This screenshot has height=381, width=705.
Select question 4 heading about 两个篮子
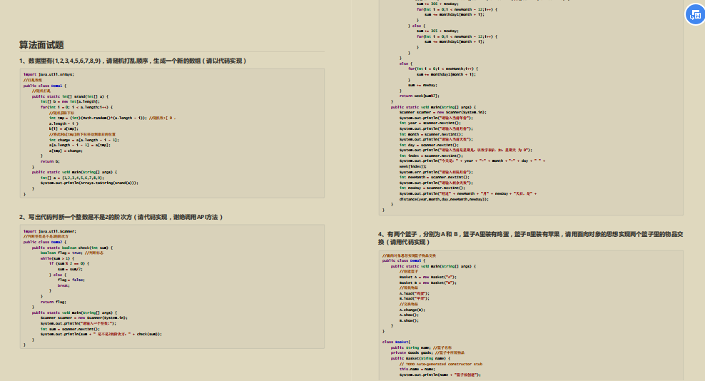[531, 238]
